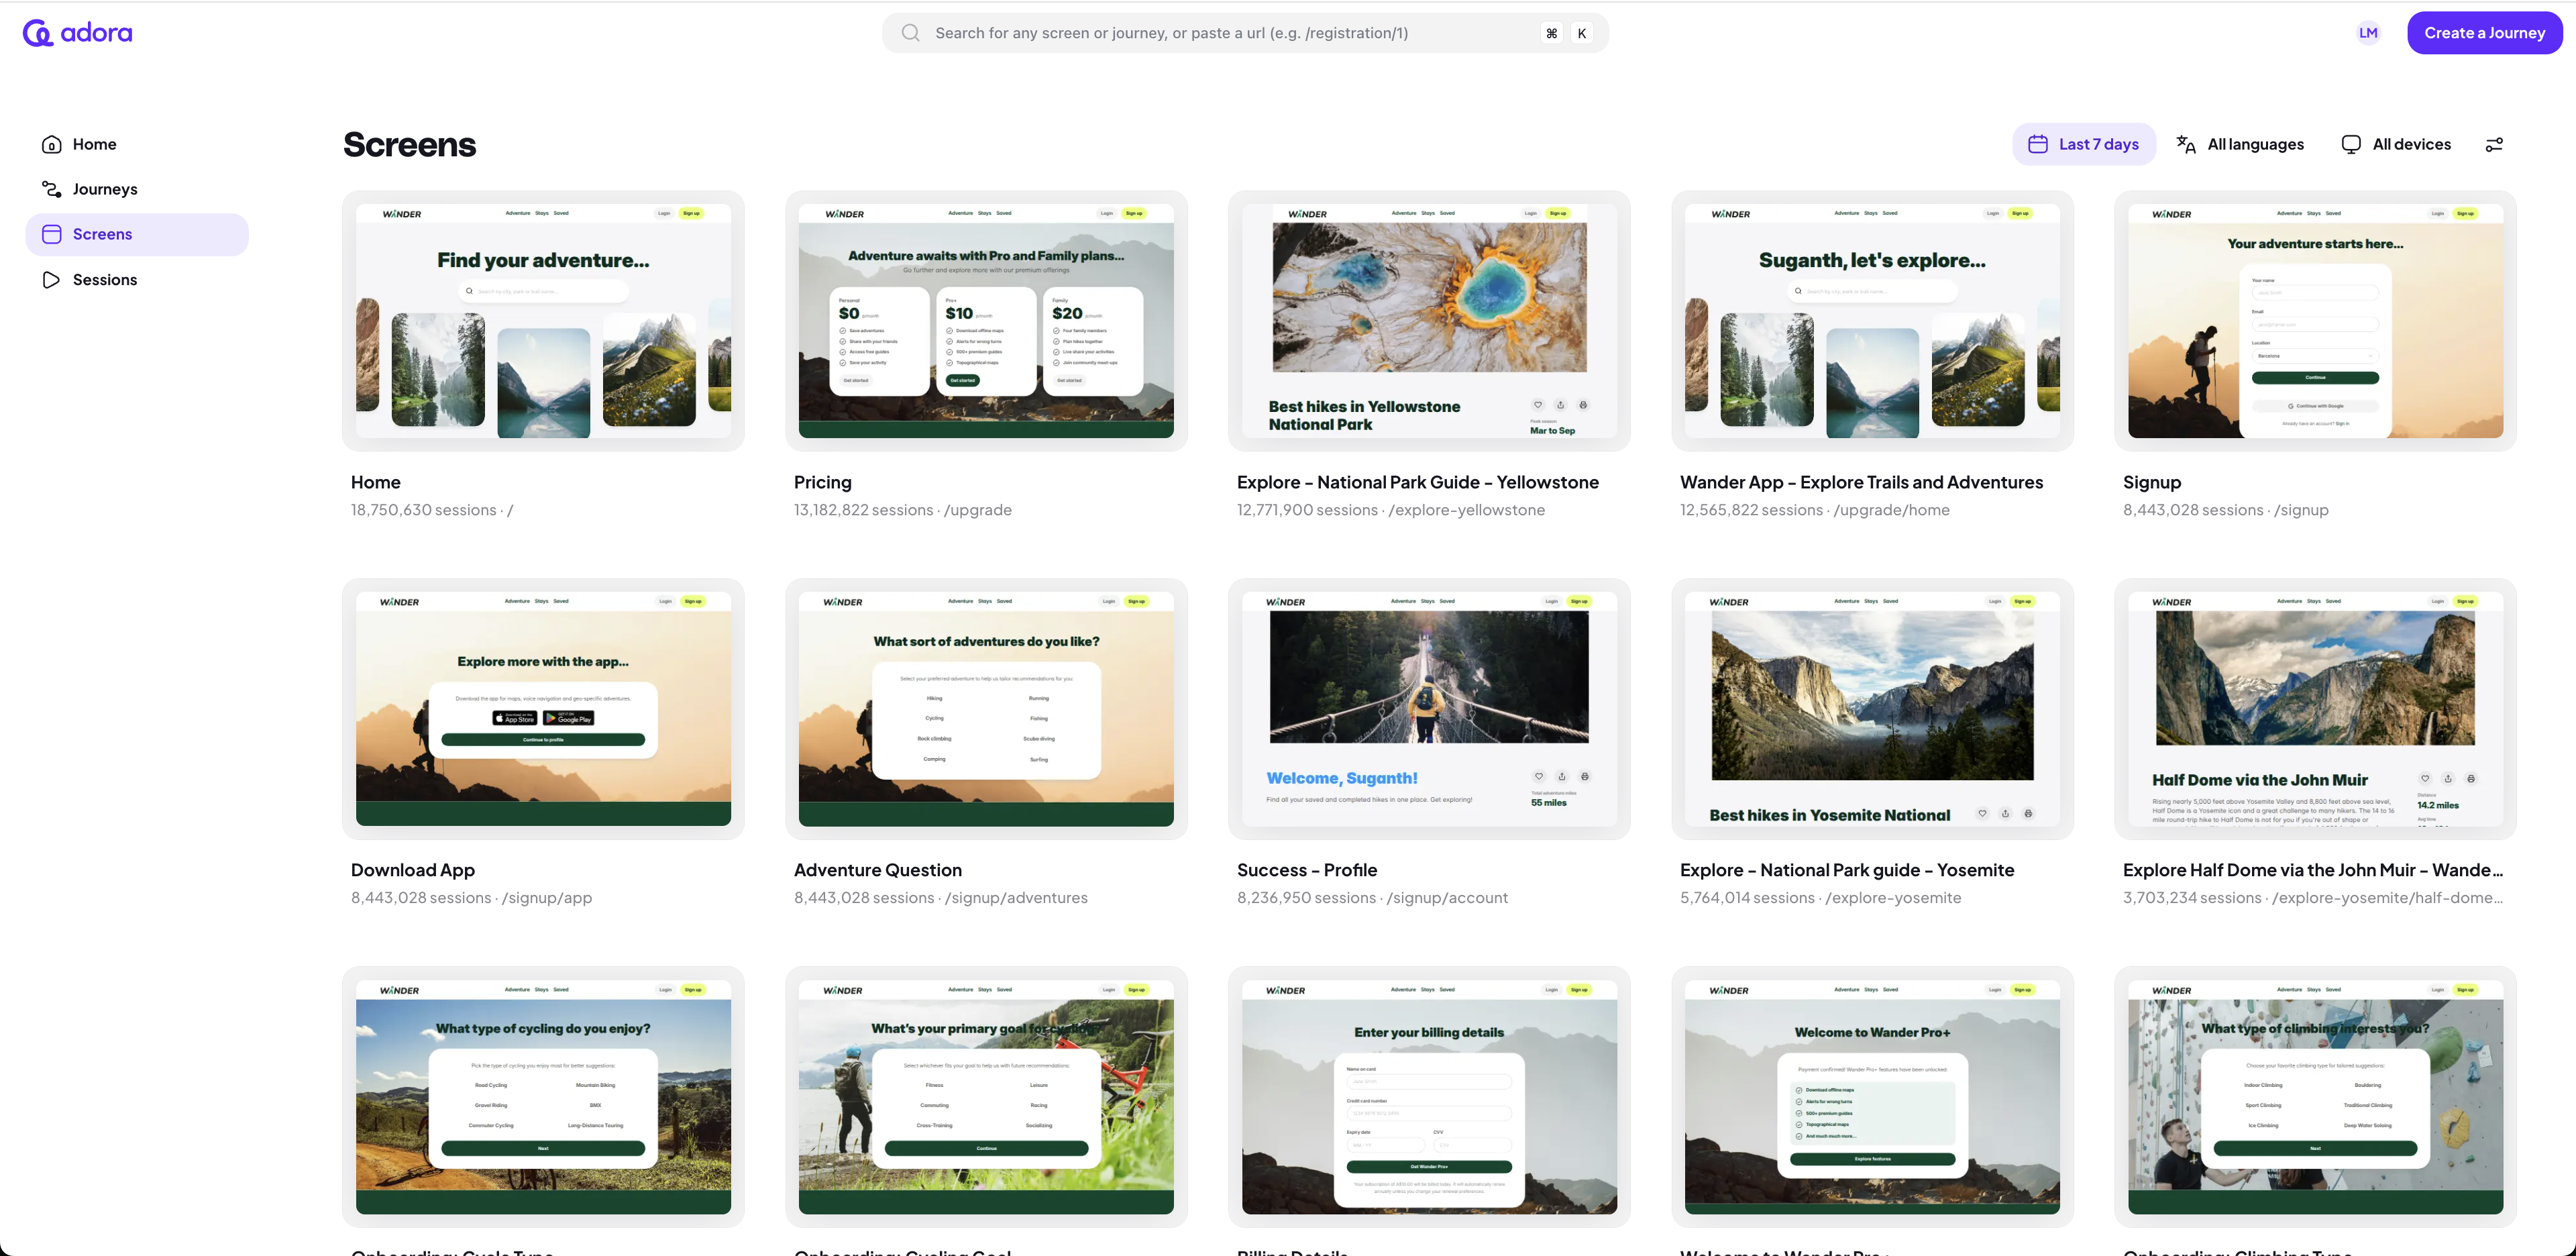Switch to the Screens sidebar tab
This screenshot has width=2576, height=1256.
(102, 234)
